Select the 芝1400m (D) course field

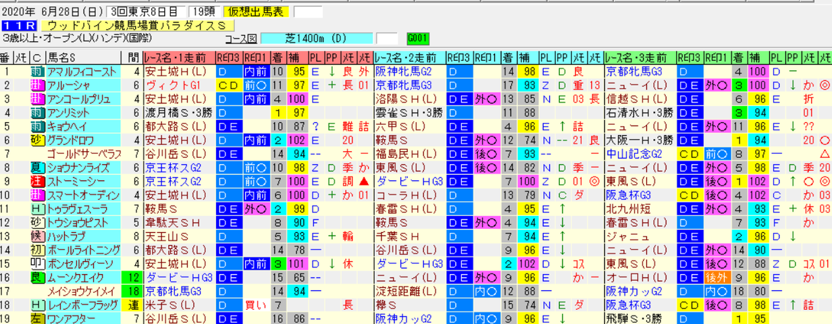[x=317, y=38]
